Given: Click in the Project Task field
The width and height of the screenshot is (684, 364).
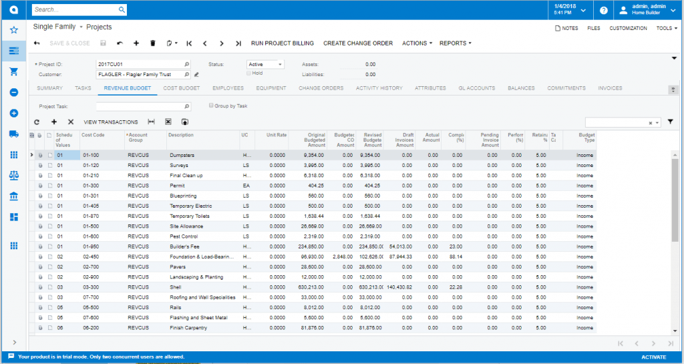Looking at the screenshot, I should tap(143, 106).
